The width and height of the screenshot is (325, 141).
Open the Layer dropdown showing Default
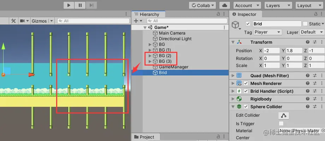[x=312, y=32]
